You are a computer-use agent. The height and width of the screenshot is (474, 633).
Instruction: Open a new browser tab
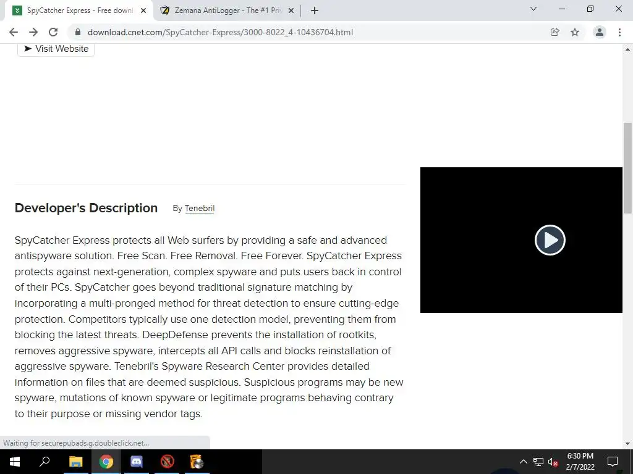(315, 10)
